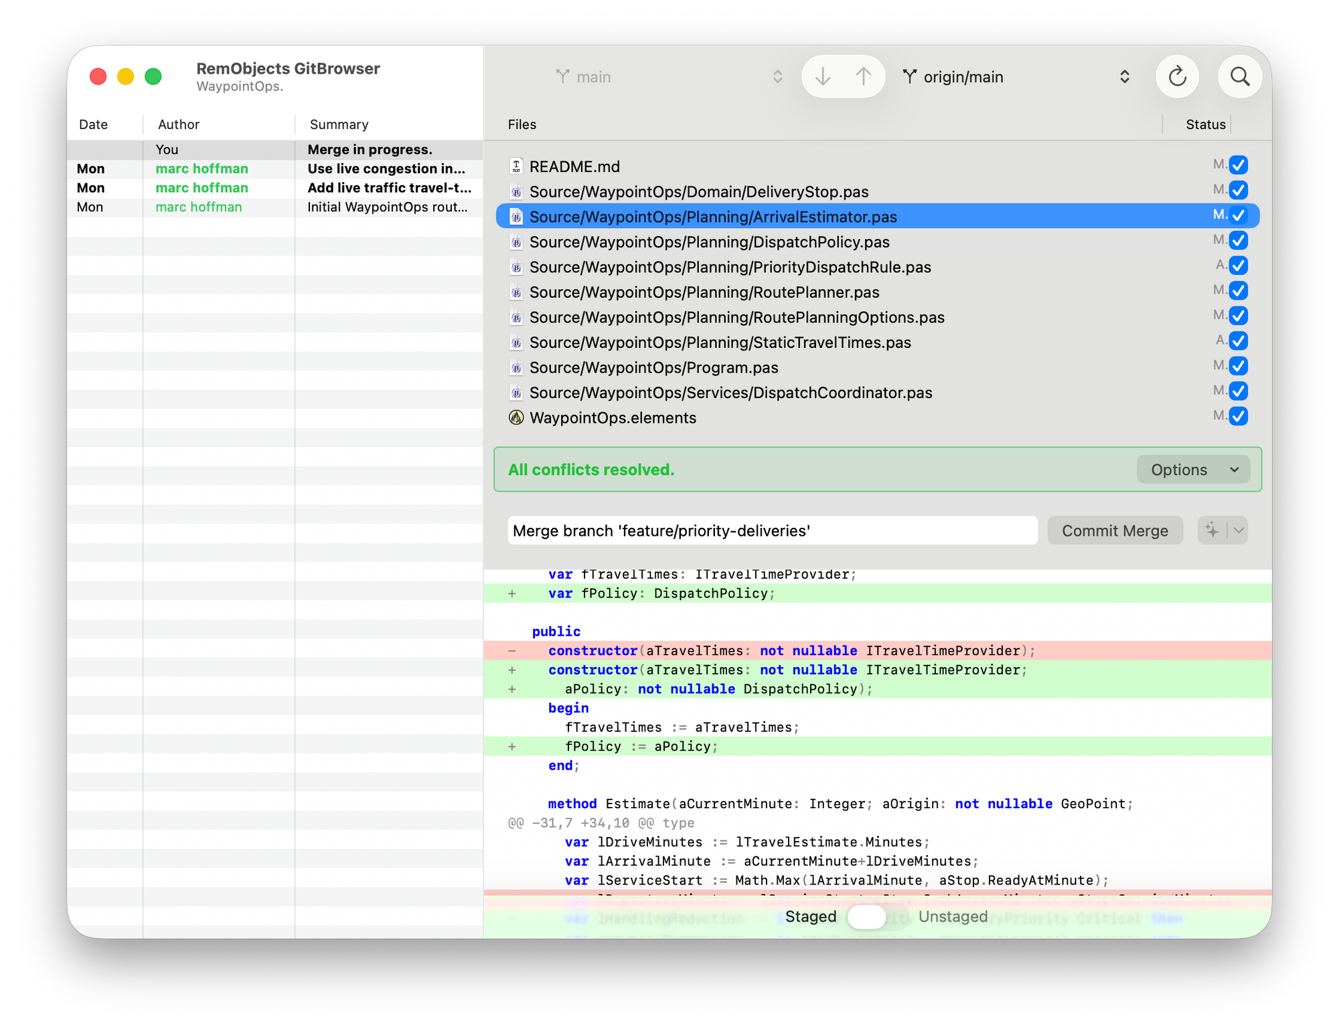Click the Commit Merge button

coord(1115,531)
